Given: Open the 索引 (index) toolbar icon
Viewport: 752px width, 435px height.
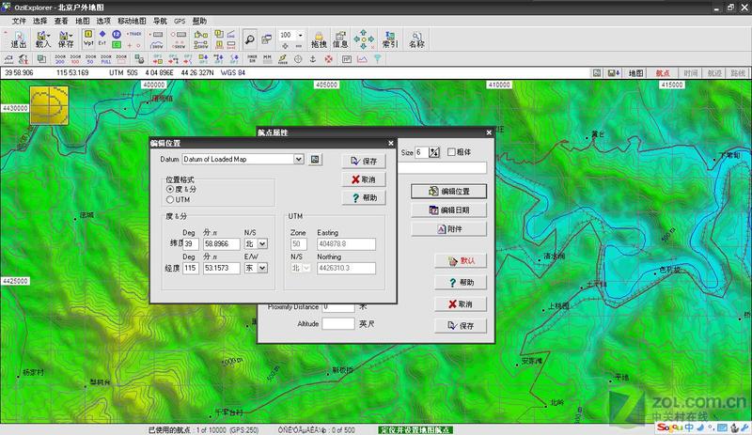Looking at the screenshot, I should pyautogui.click(x=390, y=39).
